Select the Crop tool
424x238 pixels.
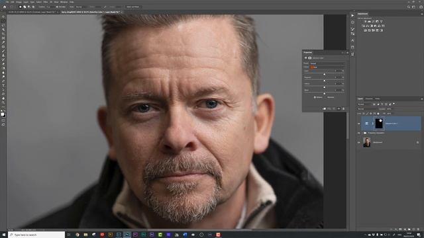3,34
